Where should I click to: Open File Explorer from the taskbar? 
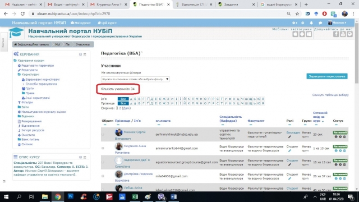coord(45,196)
